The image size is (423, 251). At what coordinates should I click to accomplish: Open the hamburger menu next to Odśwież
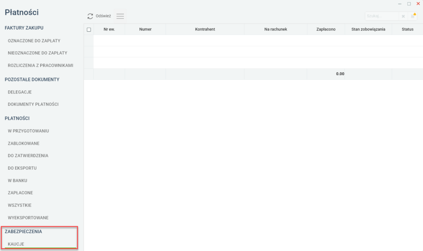click(x=120, y=16)
